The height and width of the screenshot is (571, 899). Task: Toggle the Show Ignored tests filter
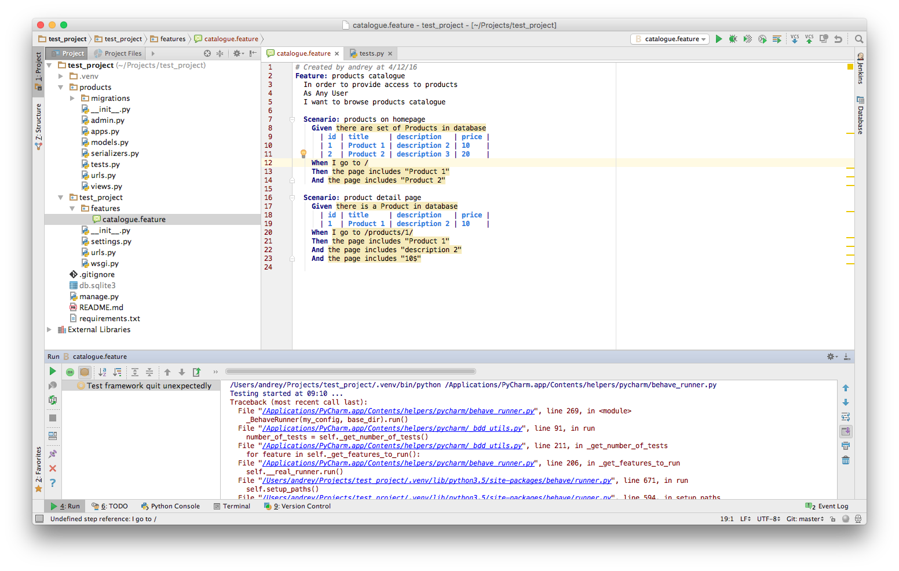(x=85, y=372)
